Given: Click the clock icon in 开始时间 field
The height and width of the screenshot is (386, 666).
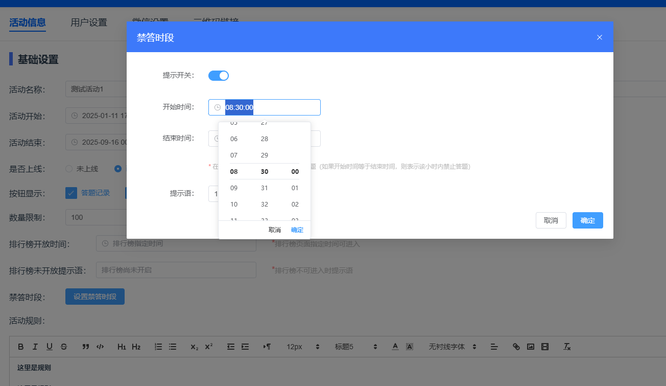Looking at the screenshot, I should pos(218,107).
